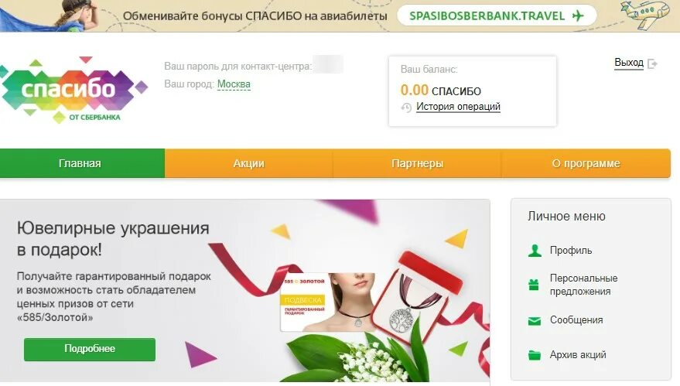Click the gift icon for personal offers

(534, 285)
